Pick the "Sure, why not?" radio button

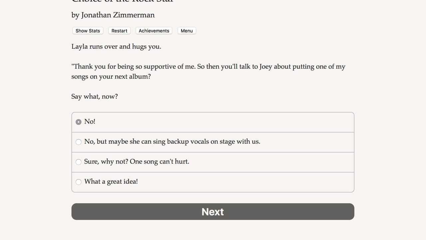coord(79,162)
